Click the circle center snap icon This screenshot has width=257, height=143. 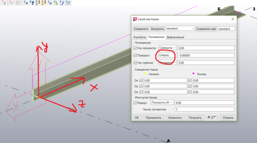tap(18, 3)
